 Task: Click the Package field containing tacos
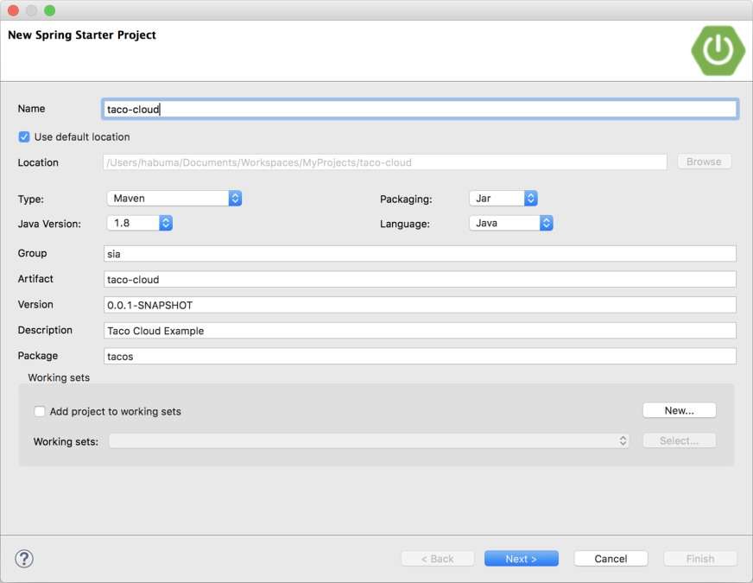(420, 357)
